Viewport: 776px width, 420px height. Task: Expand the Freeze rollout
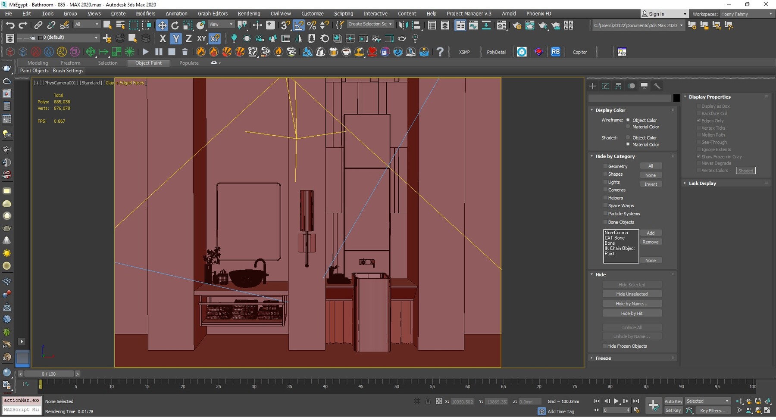click(x=603, y=358)
